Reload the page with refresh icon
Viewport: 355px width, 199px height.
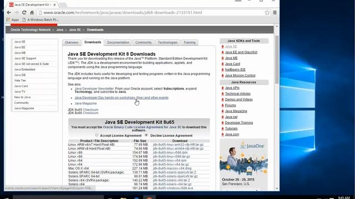[24, 13]
